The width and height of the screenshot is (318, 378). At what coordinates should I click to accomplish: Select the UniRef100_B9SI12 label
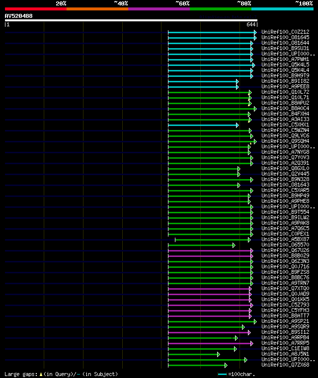point(285,332)
